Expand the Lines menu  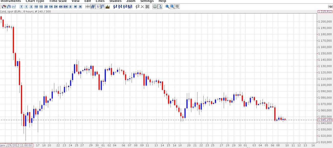(100, 1)
